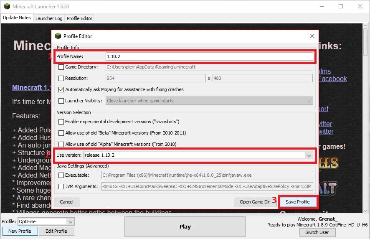The width and height of the screenshot is (370, 239).
Task: Enable experimental snapshot versions checkbox
Action: (61, 122)
